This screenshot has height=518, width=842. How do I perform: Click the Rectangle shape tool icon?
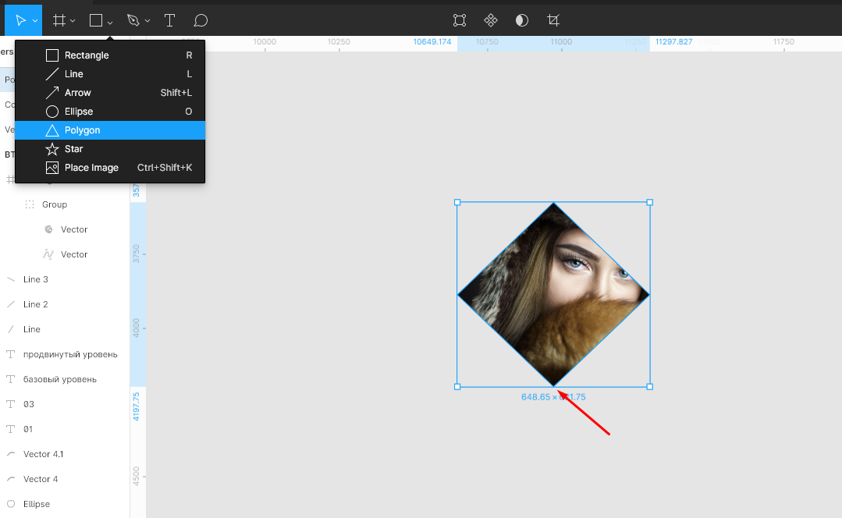coord(96,20)
